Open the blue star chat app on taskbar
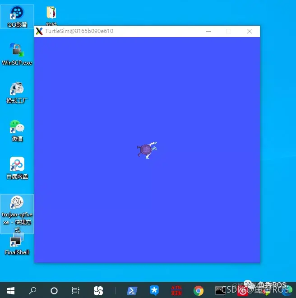 point(154,291)
